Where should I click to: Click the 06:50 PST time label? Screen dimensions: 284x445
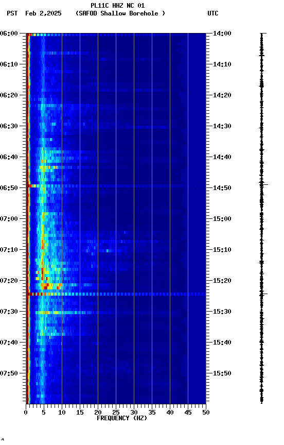point(9,188)
